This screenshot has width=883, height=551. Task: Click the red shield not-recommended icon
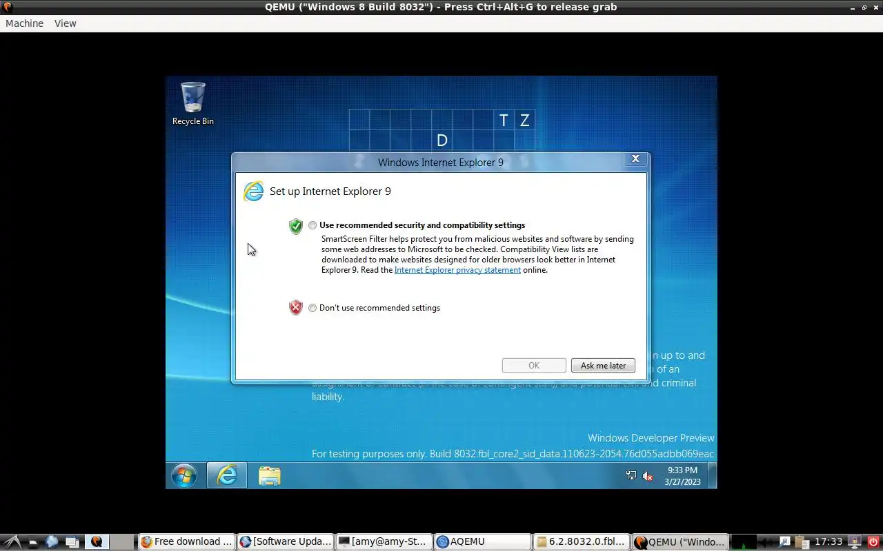pyautogui.click(x=296, y=307)
